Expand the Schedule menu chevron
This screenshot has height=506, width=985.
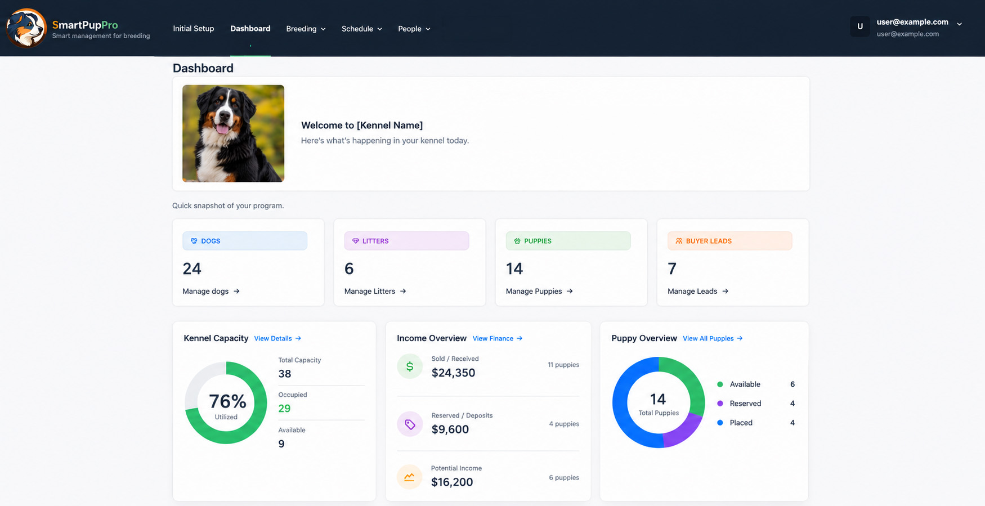379,29
